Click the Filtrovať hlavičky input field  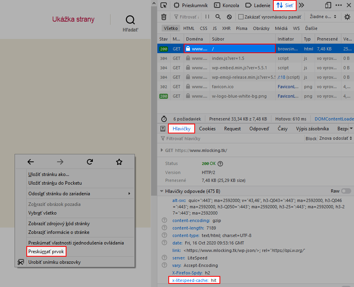click(232, 139)
